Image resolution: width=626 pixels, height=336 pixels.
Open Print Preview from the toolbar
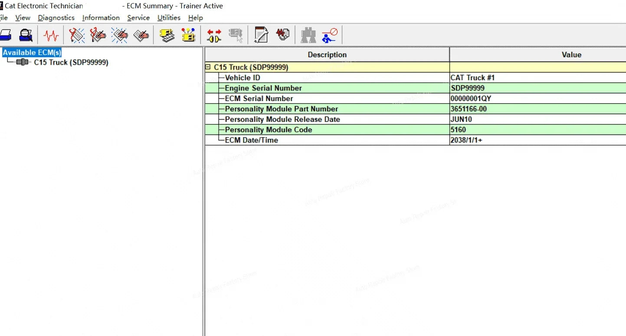pyautogui.click(x=25, y=35)
